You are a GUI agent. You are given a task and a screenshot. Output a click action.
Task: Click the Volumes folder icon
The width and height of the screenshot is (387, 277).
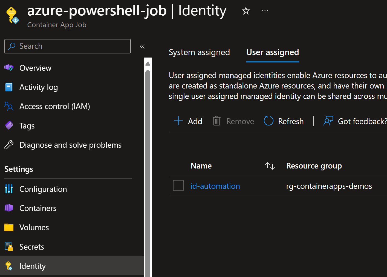pyautogui.click(x=9, y=227)
